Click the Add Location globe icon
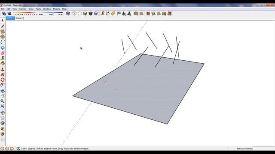275x154 pixels. [3, 113]
